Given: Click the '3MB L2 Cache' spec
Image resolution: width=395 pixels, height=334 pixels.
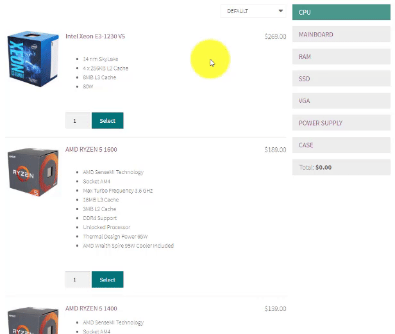Looking at the screenshot, I should pyautogui.click(x=99, y=209).
